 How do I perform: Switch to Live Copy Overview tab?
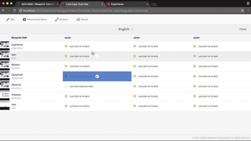tap(77, 4)
